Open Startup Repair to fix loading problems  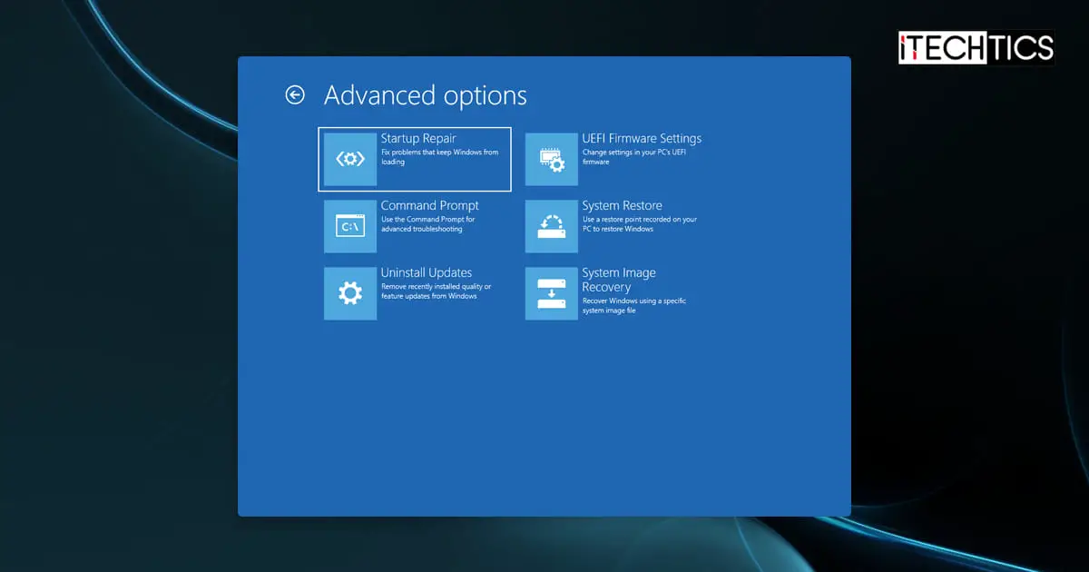pyautogui.click(x=414, y=159)
